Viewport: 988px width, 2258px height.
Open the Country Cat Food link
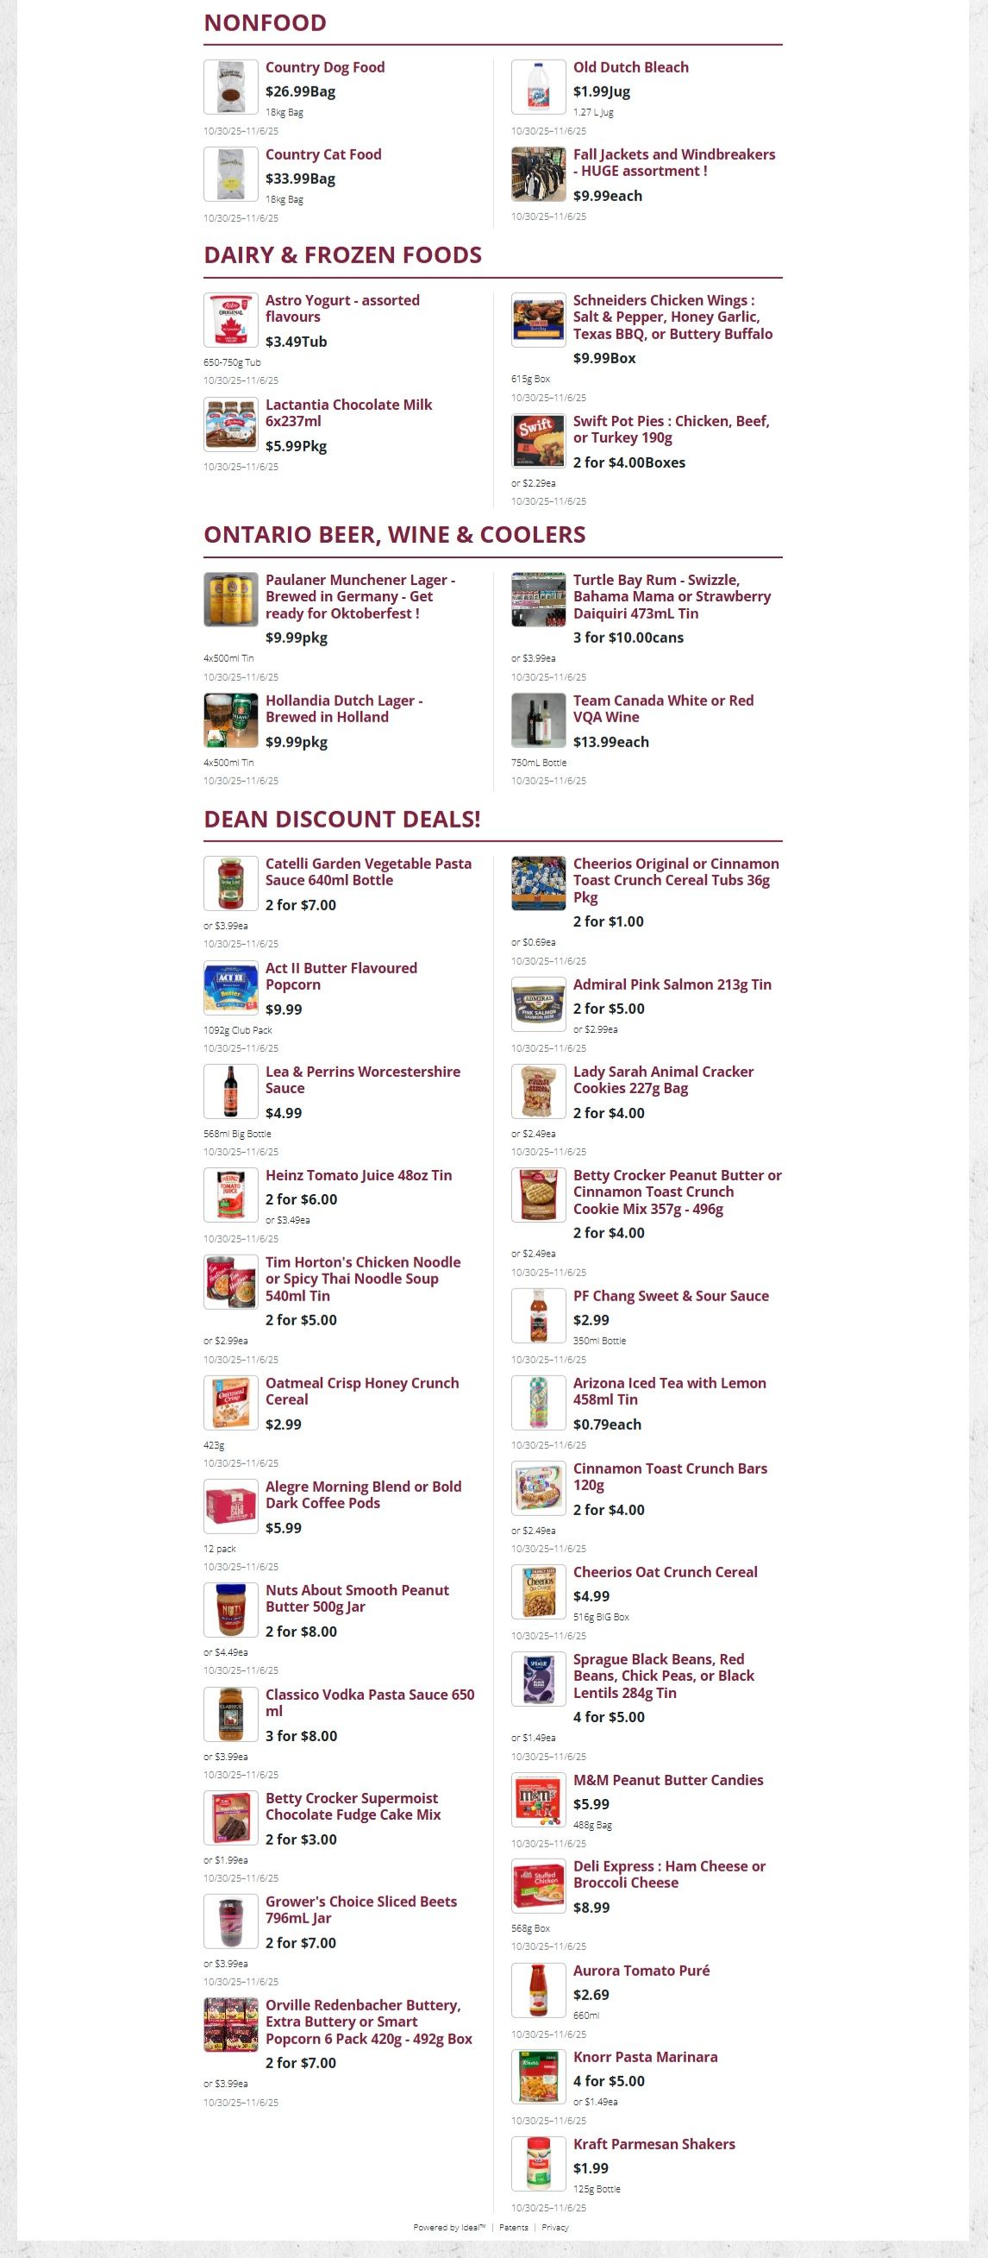click(x=323, y=154)
